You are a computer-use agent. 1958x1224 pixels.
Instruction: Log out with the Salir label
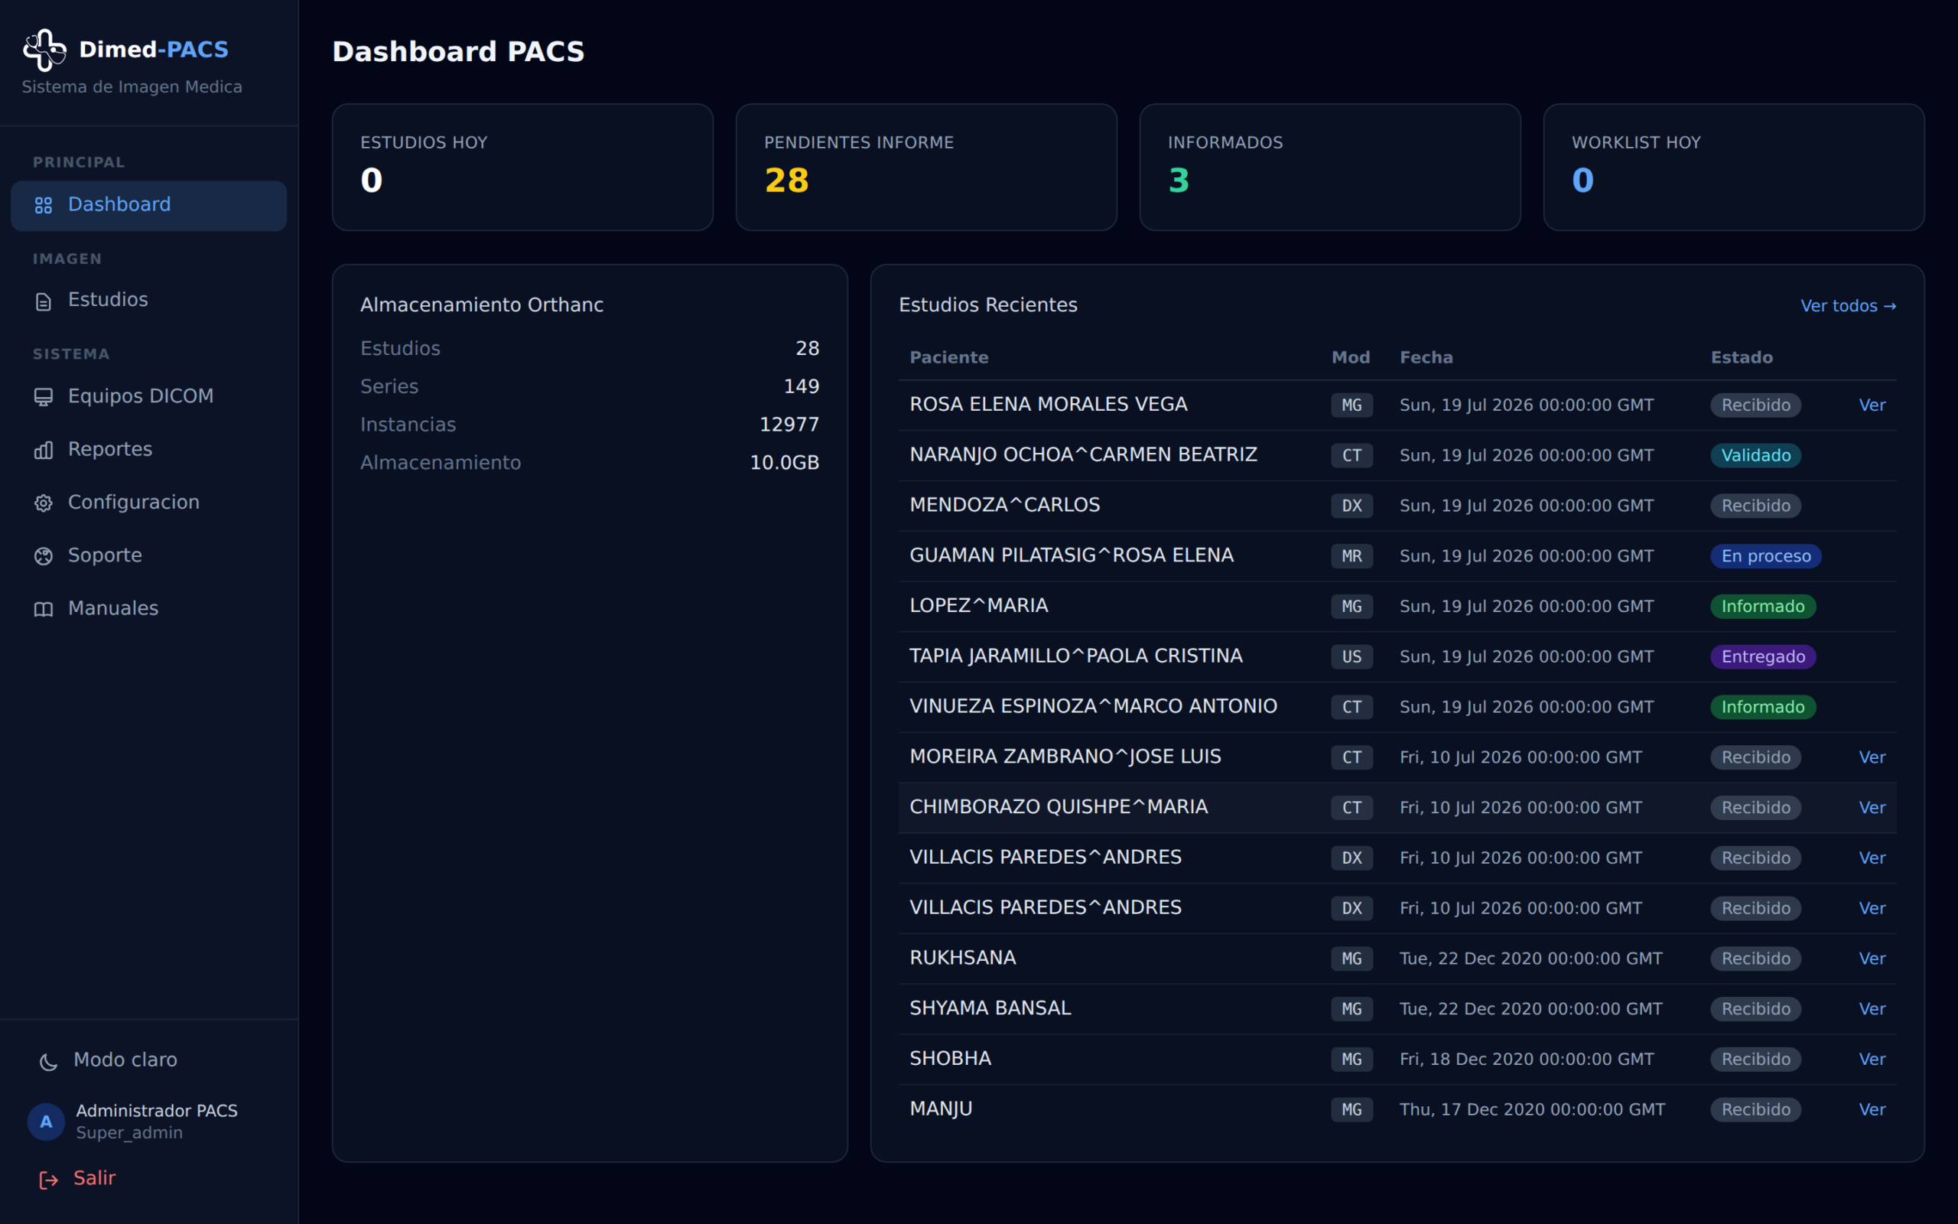pyautogui.click(x=95, y=1178)
